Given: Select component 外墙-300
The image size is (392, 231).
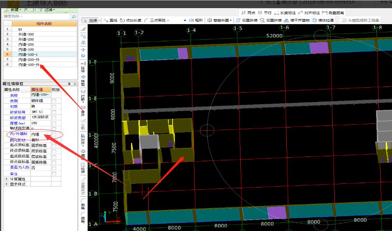Looking at the screenshot, I should tap(44, 34).
